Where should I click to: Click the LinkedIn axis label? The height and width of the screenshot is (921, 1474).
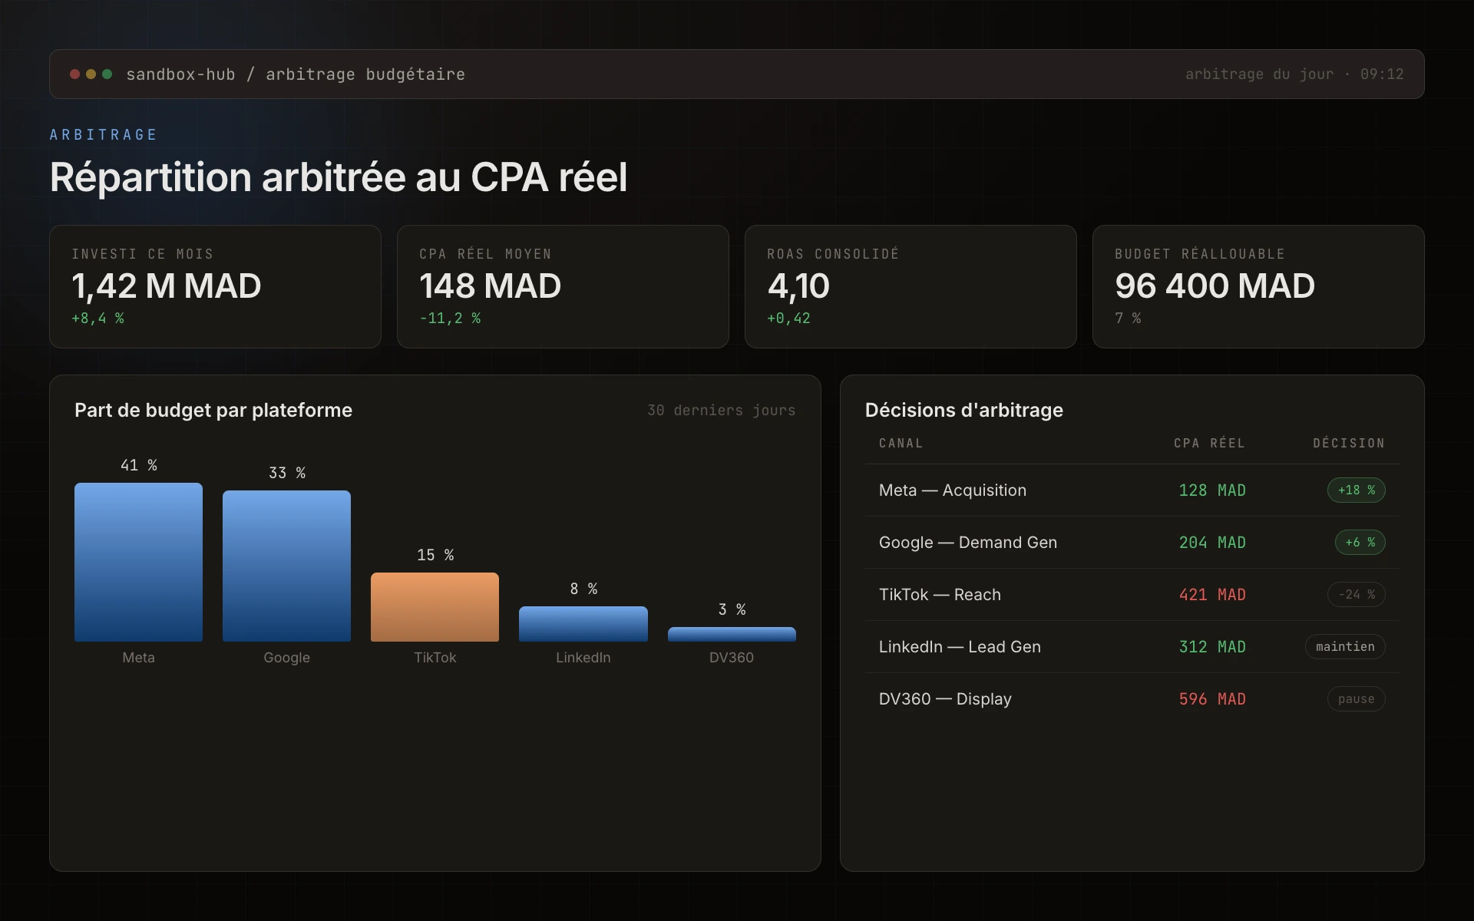(583, 658)
